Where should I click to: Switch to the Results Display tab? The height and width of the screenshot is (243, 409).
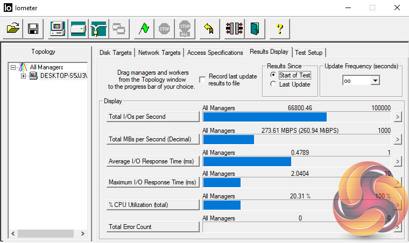[x=269, y=52]
